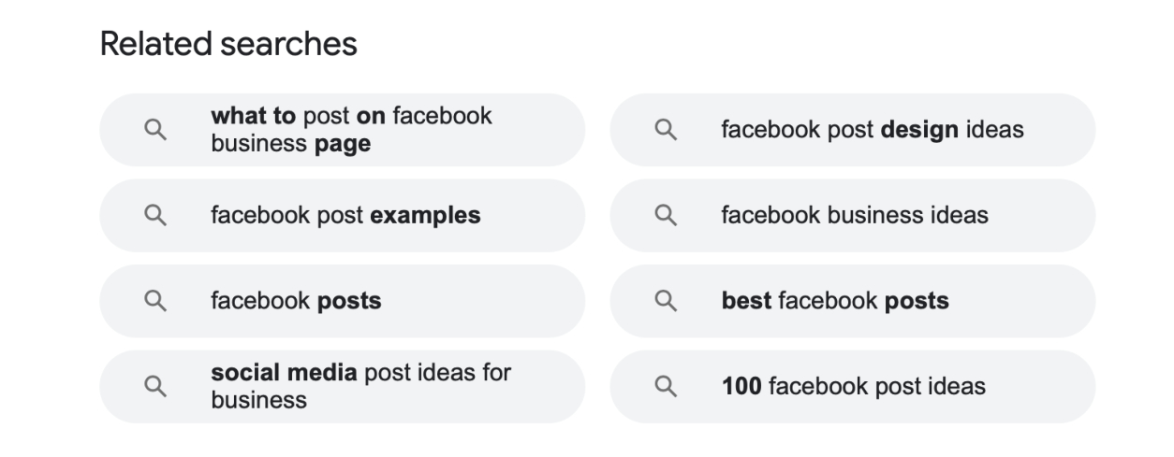This screenshot has width=1174, height=457.
Task: Open the 'facebook business ideas' related search
Action: click(x=852, y=216)
